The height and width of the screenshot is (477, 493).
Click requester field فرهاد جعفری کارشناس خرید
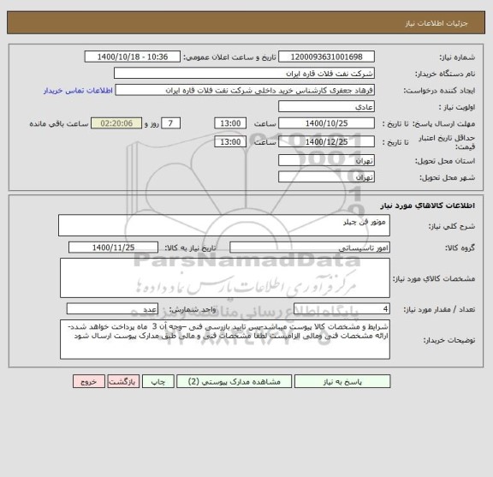245,90
